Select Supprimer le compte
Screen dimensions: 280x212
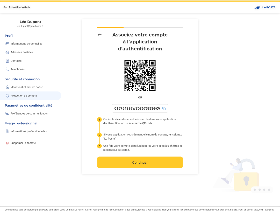pyautogui.click(x=23, y=143)
